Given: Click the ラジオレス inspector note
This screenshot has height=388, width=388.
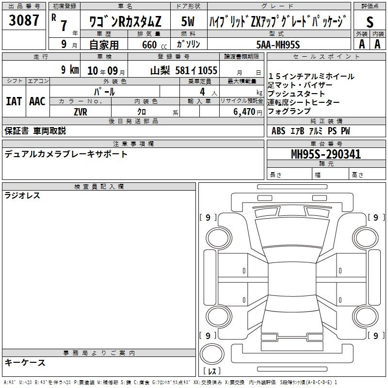Looking at the screenshot, I should [x=22, y=196].
